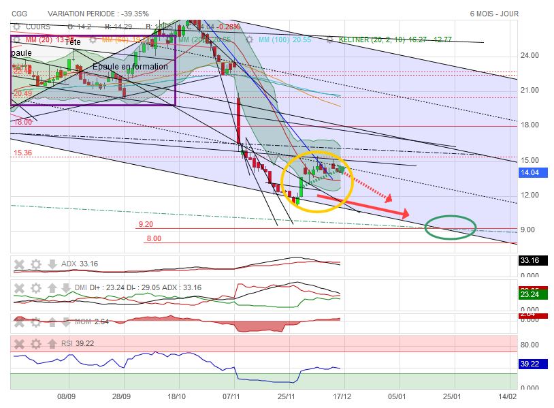Viewport: 554px width, 408px height.
Task: Remove the MOM indicator panel
Action: pyautogui.click(x=19, y=322)
